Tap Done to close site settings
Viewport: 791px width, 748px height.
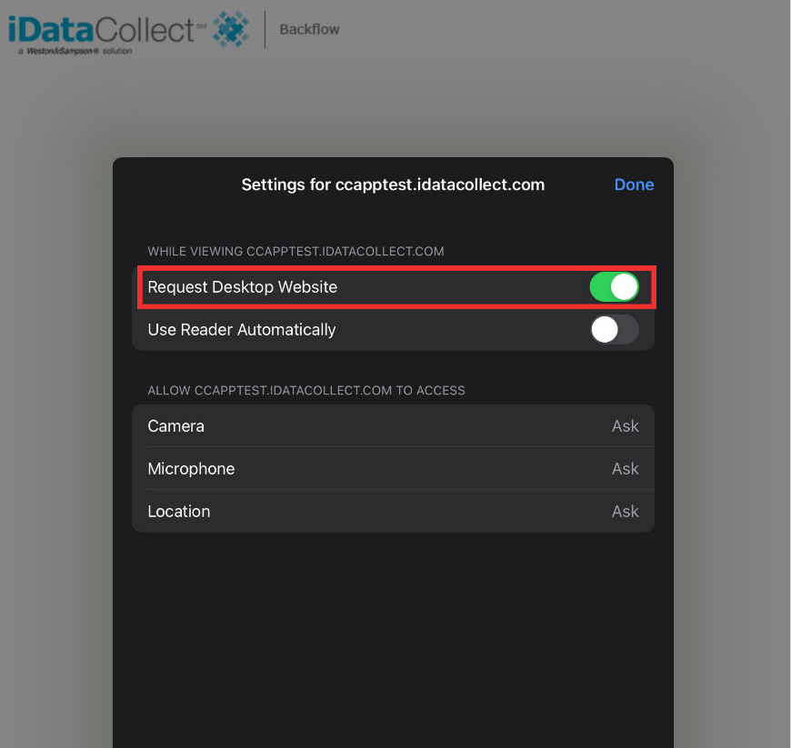point(634,185)
